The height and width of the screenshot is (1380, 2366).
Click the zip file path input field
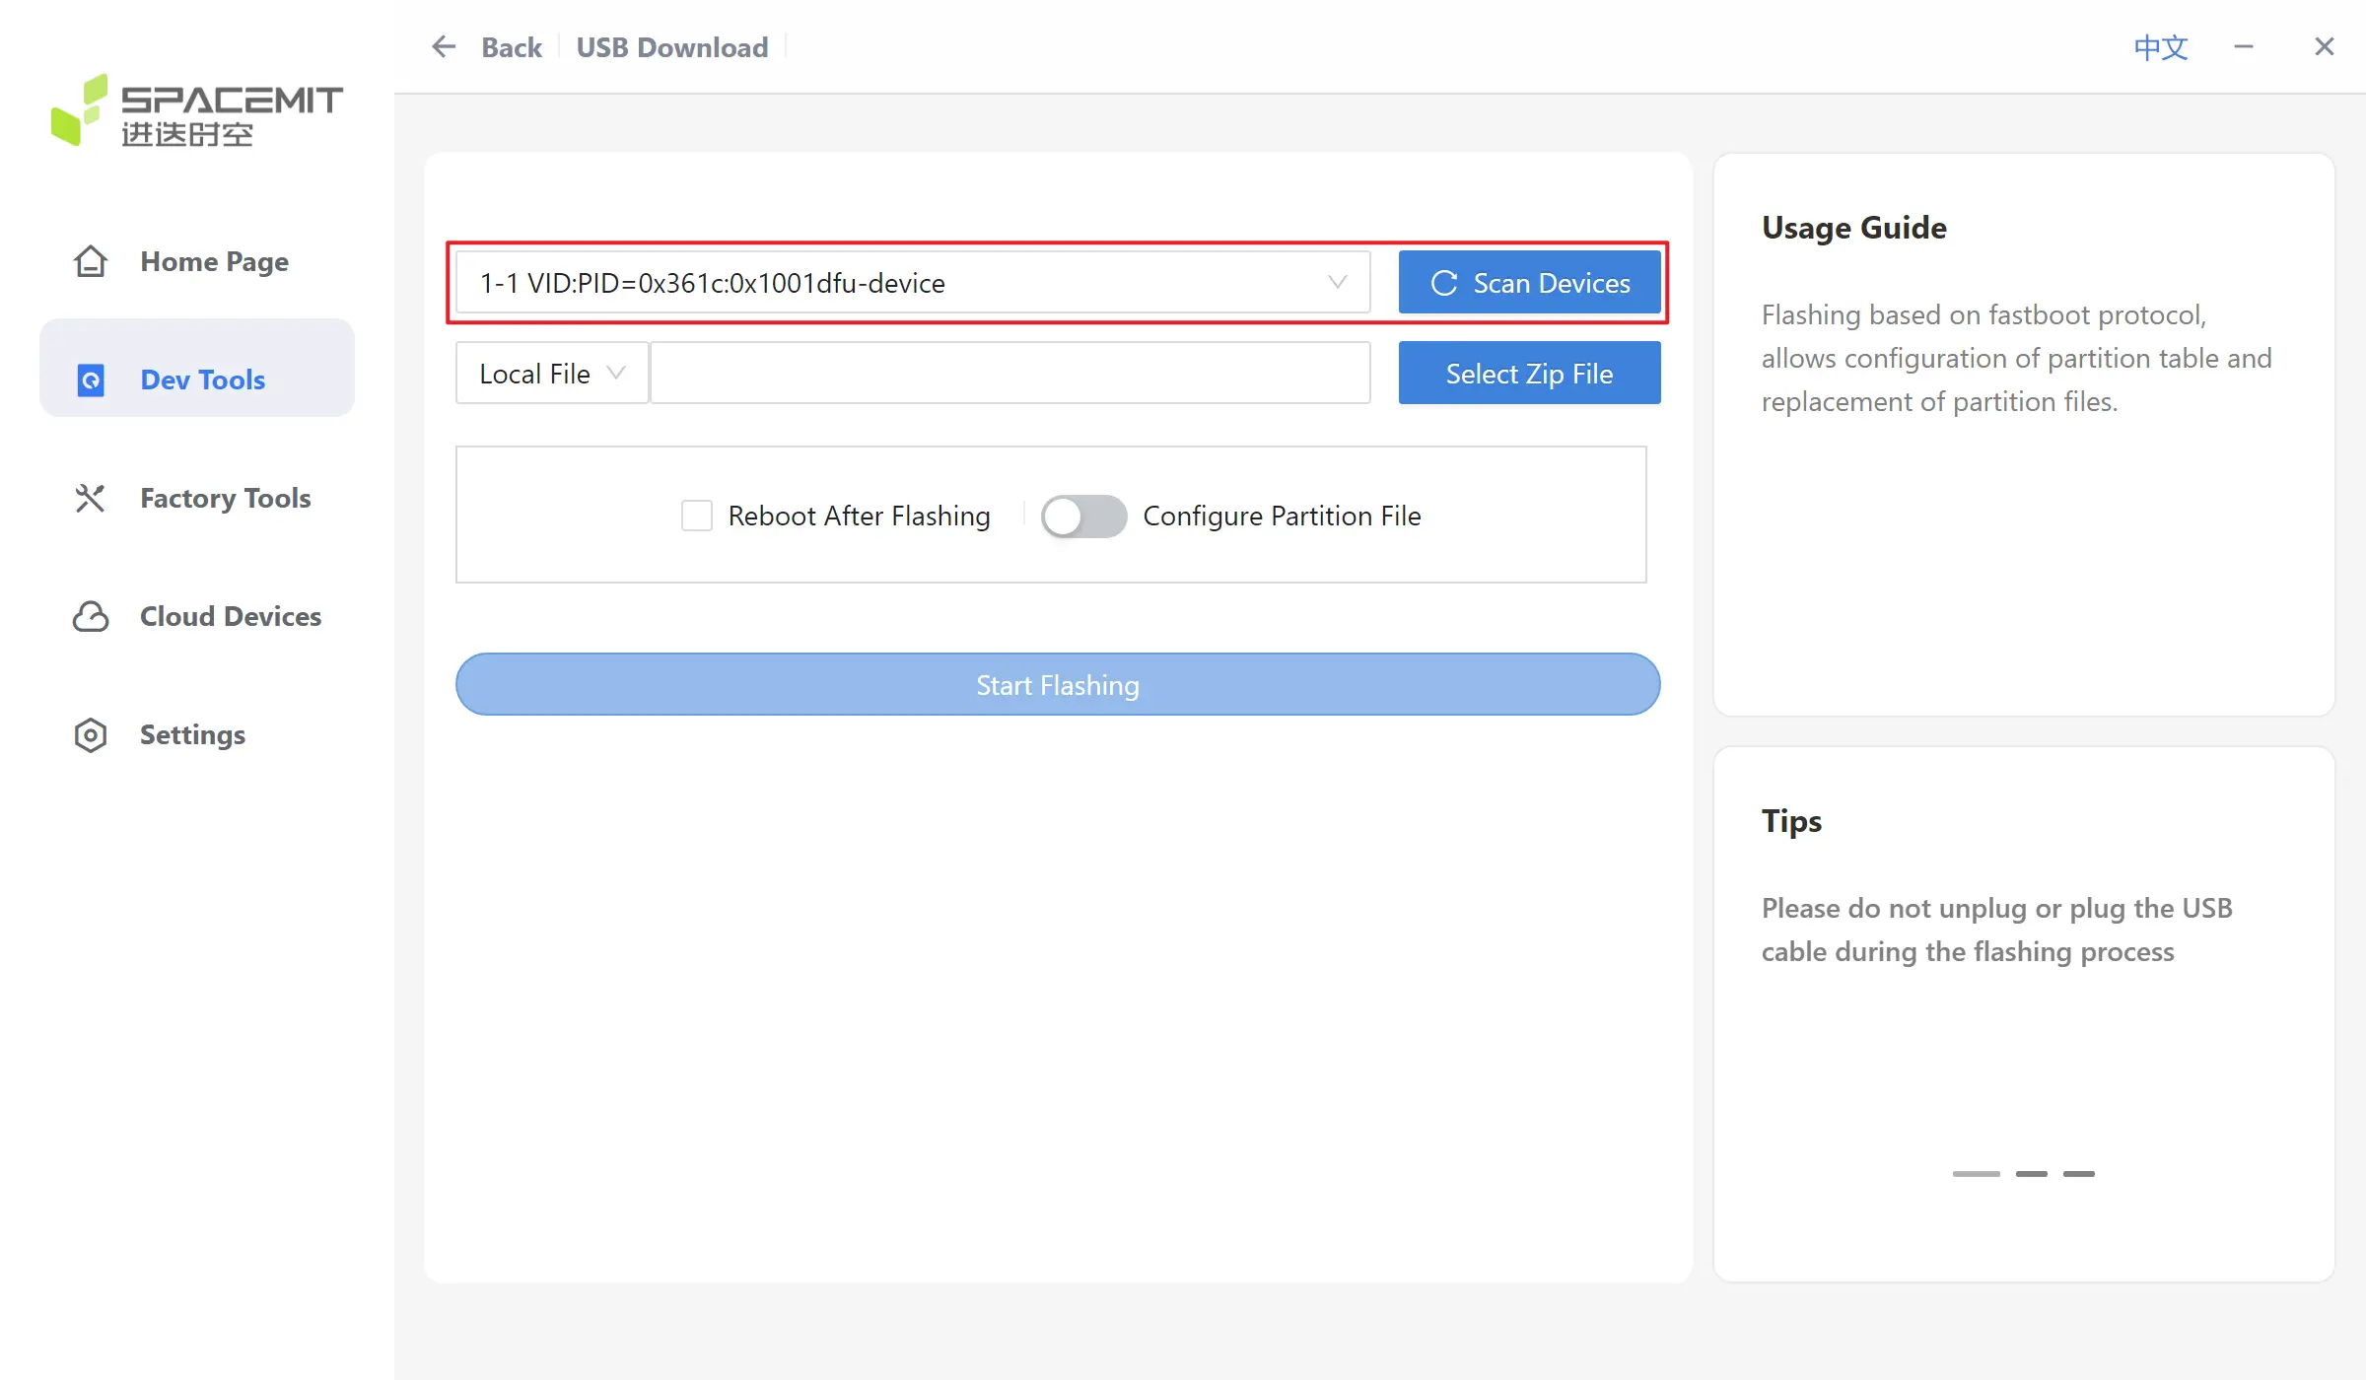[x=1010, y=373]
